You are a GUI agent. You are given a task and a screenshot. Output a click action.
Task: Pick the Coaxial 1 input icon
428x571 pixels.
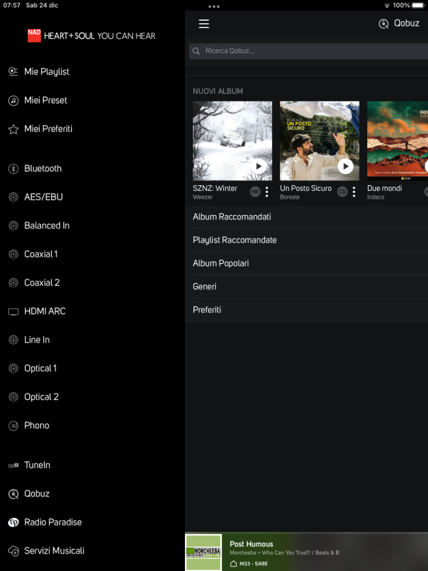click(x=13, y=254)
